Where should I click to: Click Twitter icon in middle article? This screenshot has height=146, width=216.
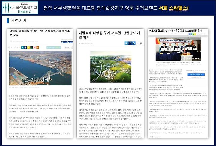tap(126, 43)
